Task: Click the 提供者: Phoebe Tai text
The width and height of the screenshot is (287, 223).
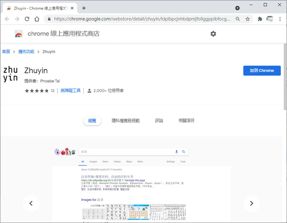Action: pos(42,81)
